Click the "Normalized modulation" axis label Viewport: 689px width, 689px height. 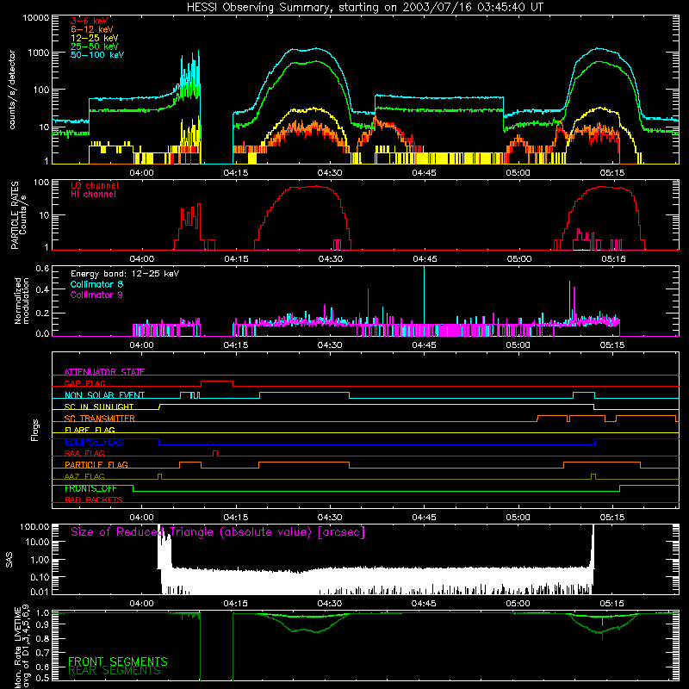tap(21, 301)
